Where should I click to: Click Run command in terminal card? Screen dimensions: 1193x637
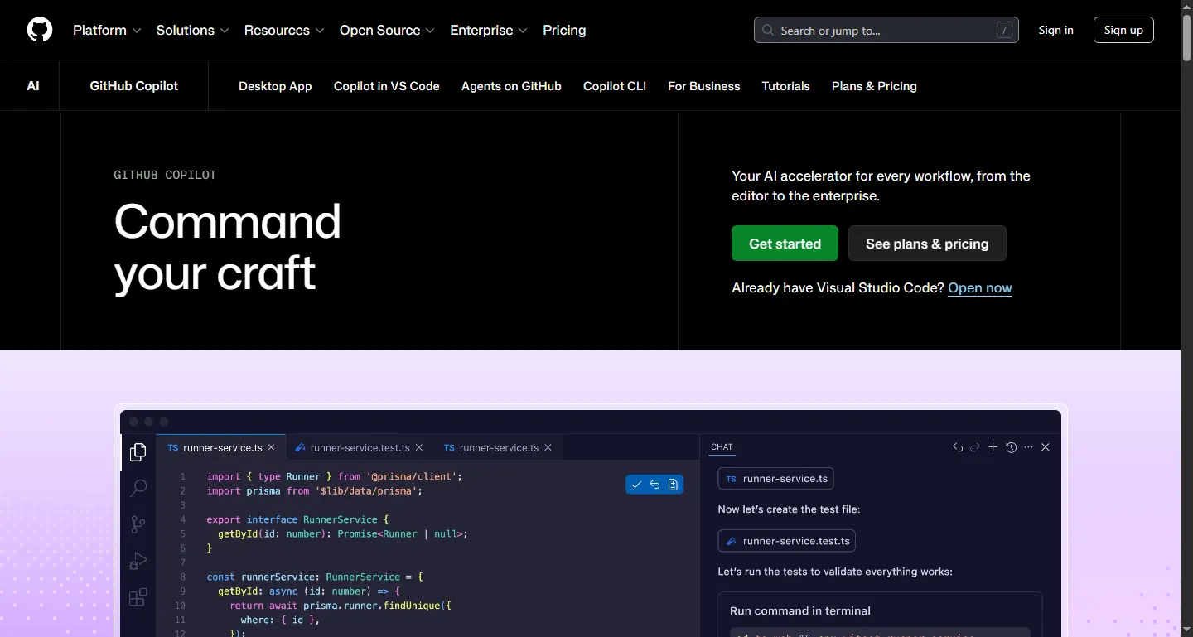pos(800,611)
